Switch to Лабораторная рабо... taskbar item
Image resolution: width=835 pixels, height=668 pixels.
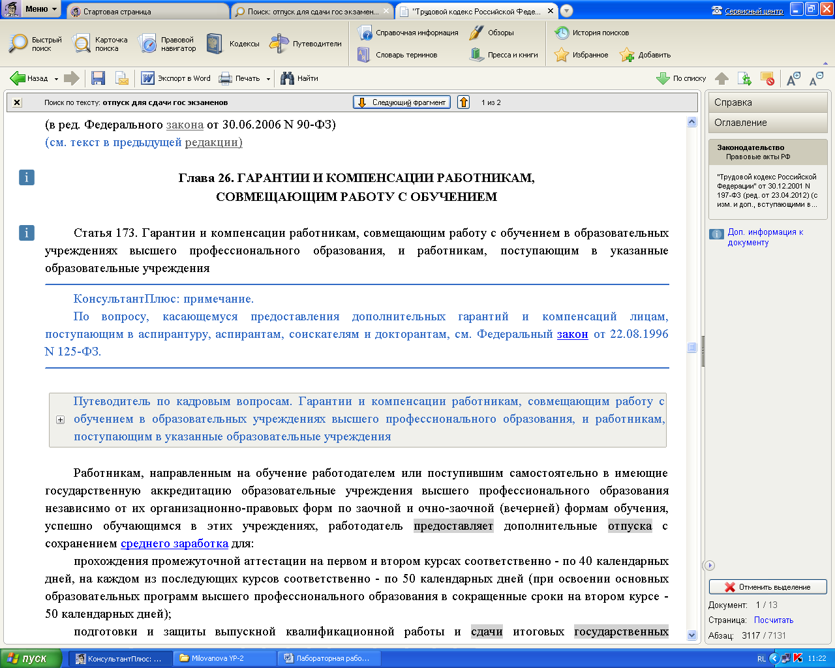[329, 658]
